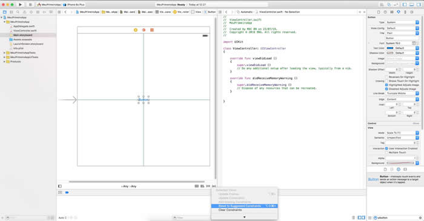Click the iPhone 6s Plus device selector

click(x=74, y=5)
